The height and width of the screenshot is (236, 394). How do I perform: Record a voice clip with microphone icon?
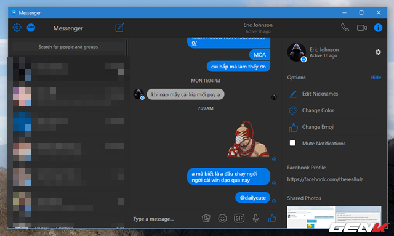pyautogui.click(x=255, y=218)
